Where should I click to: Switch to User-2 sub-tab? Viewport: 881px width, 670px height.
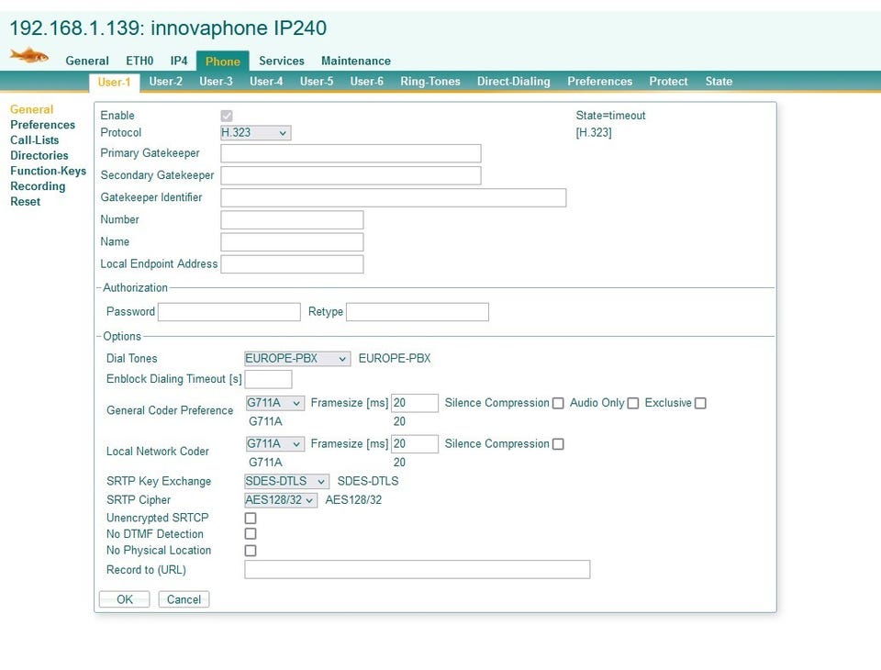(x=166, y=82)
